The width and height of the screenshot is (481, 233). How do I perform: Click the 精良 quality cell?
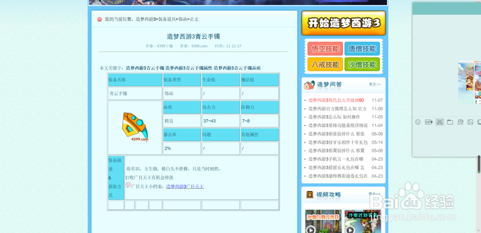182,121
